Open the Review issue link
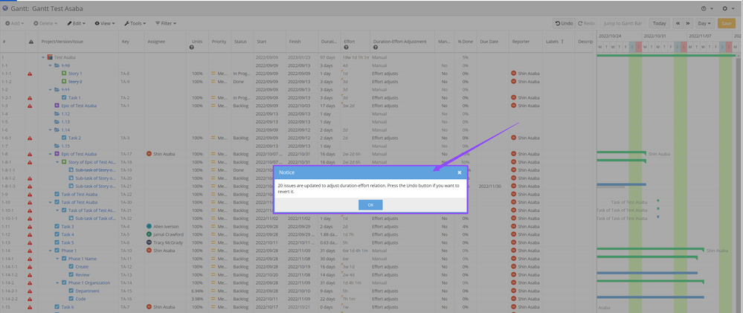Image resolution: width=743 pixels, height=313 pixels. coord(83,274)
